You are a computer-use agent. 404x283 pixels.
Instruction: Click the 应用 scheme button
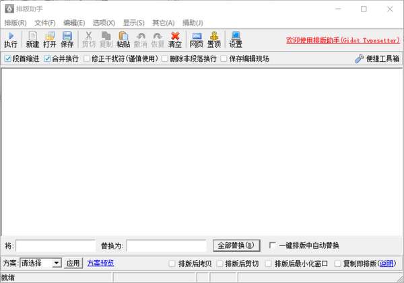point(73,264)
